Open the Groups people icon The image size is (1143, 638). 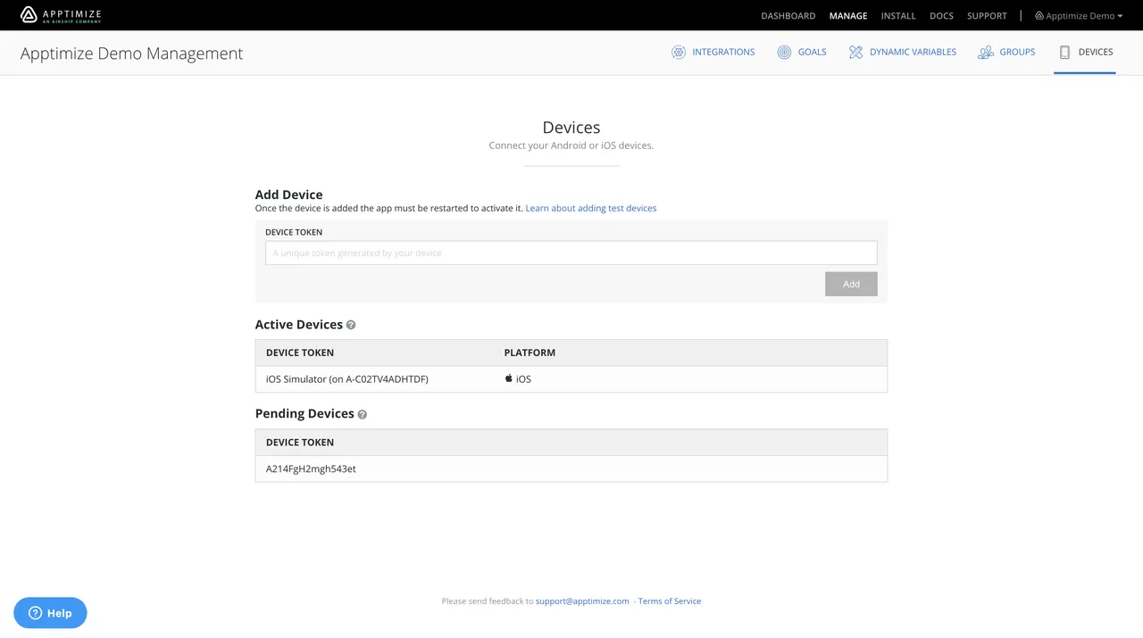[x=986, y=53]
